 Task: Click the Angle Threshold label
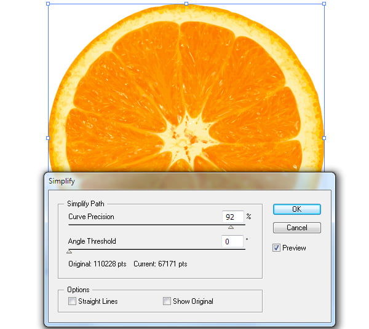(x=92, y=241)
